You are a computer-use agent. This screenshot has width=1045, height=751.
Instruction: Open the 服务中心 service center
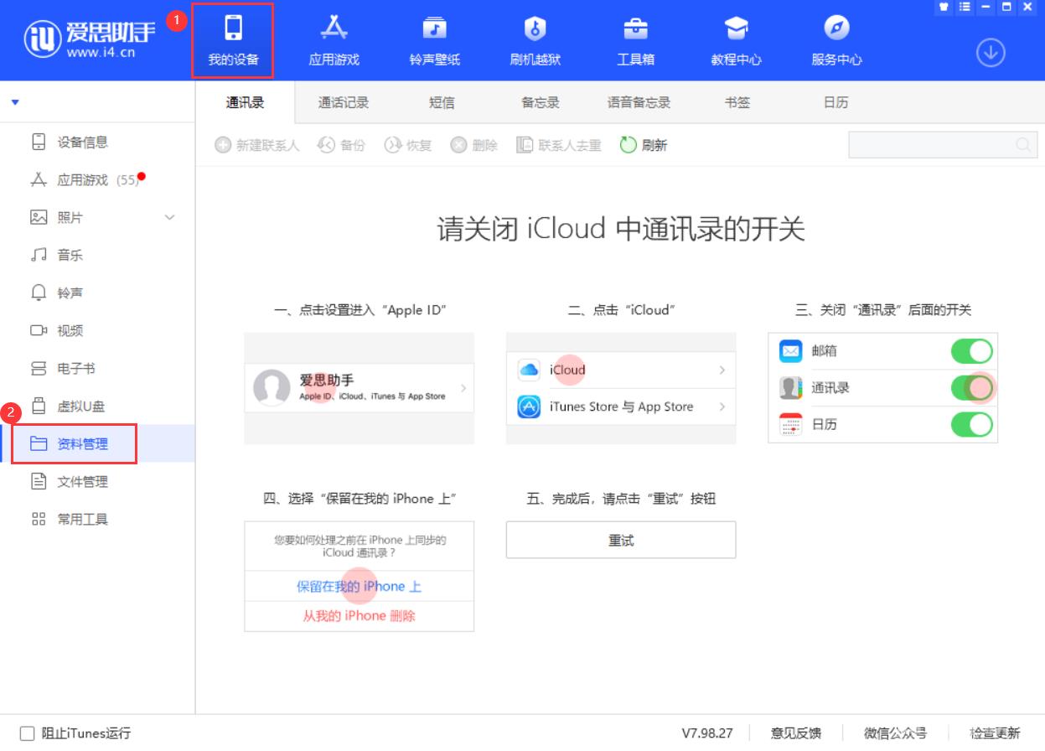pos(835,39)
